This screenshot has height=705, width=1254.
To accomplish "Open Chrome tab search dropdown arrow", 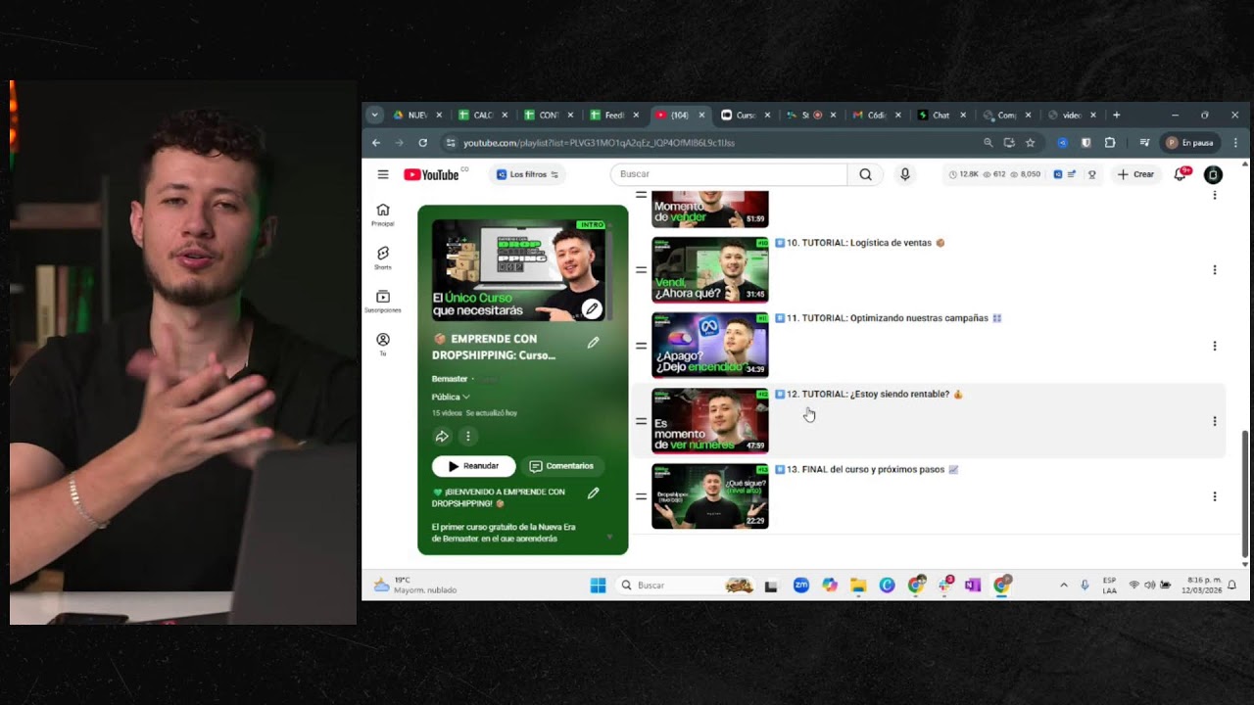I will 374,115.
